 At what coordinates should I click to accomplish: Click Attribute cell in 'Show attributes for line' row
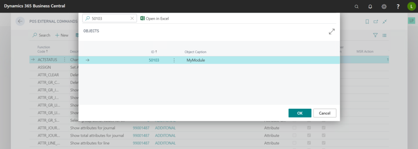[x=271, y=143]
